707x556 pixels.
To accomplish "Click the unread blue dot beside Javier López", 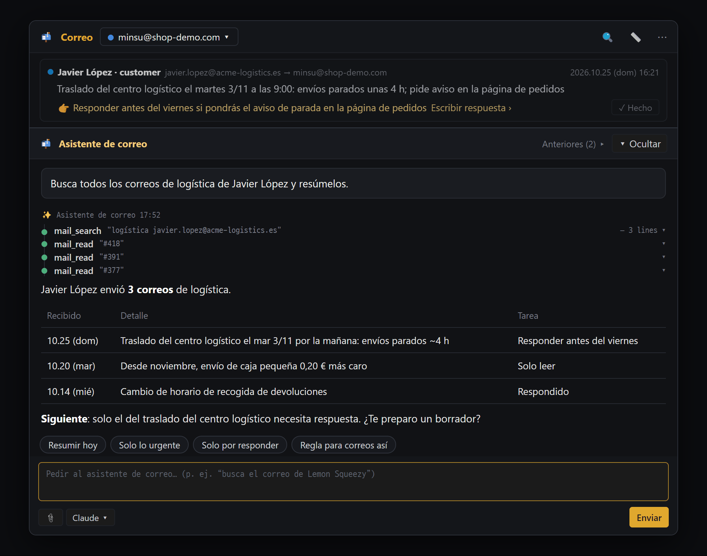I will coord(50,72).
